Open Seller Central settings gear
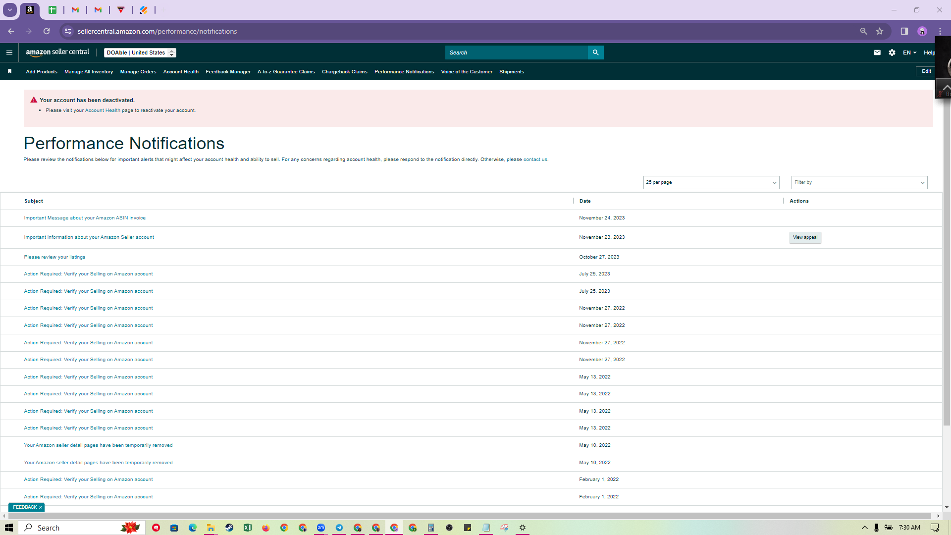Image resolution: width=951 pixels, height=535 pixels. tap(892, 53)
